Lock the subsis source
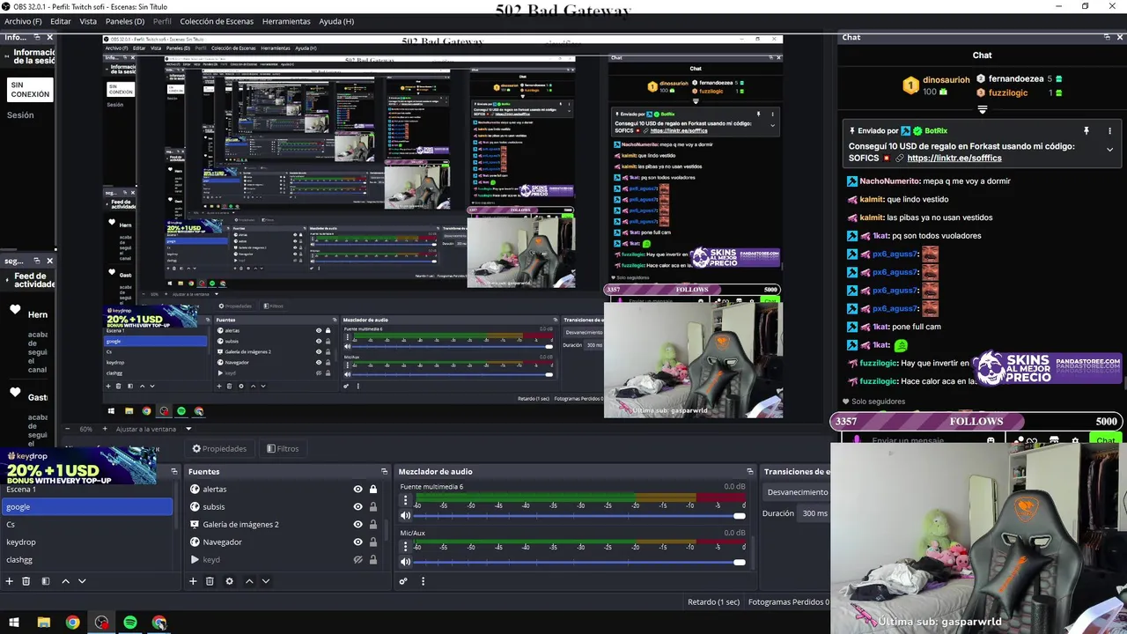This screenshot has height=634, width=1127. point(373,506)
